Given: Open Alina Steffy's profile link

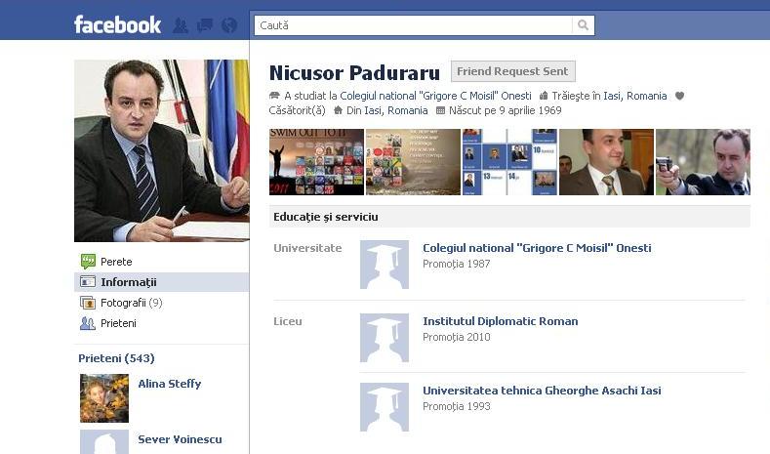Looking at the screenshot, I should coord(170,384).
